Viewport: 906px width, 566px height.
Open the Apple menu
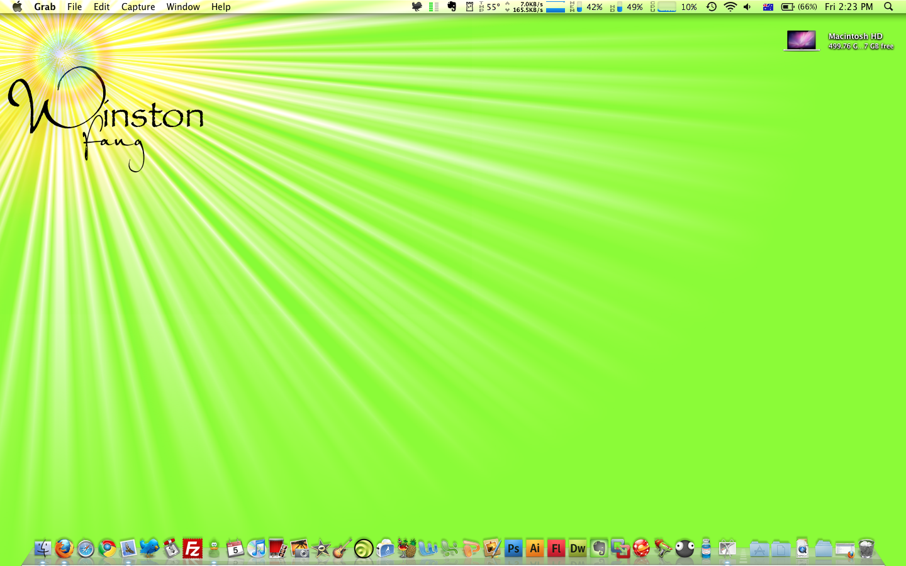[x=17, y=7]
